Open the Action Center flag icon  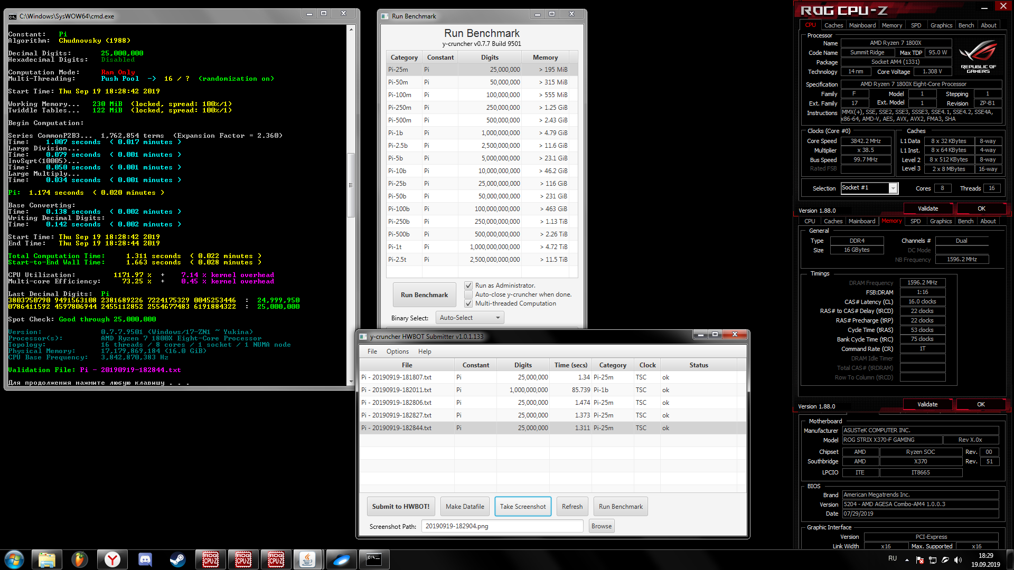tap(920, 560)
